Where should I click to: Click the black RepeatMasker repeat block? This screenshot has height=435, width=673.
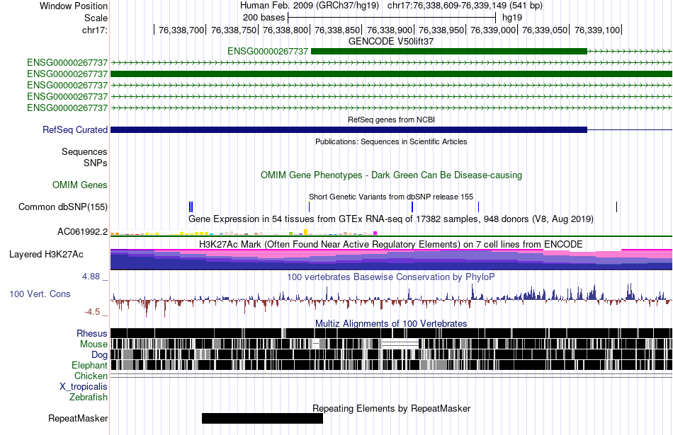click(262, 418)
